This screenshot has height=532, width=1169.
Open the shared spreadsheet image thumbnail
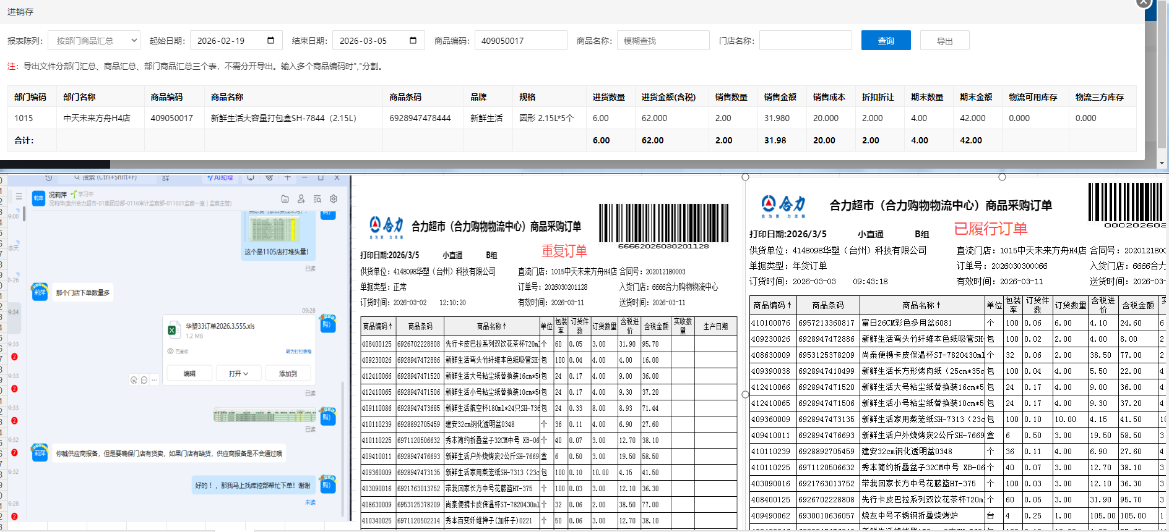(264, 416)
